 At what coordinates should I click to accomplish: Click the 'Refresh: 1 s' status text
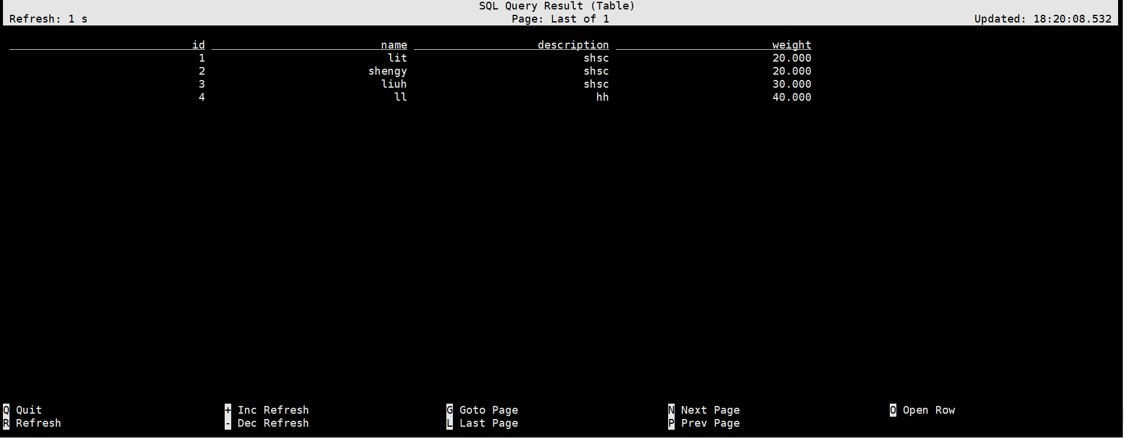pyautogui.click(x=49, y=19)
